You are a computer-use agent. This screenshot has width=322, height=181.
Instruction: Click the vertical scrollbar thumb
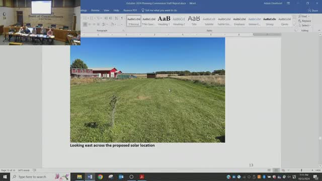pyautogui.click(x=320, y=139)
